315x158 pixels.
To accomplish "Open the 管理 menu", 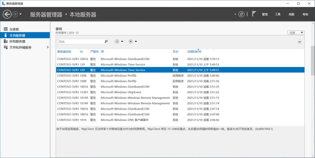I will click(265, 14).
